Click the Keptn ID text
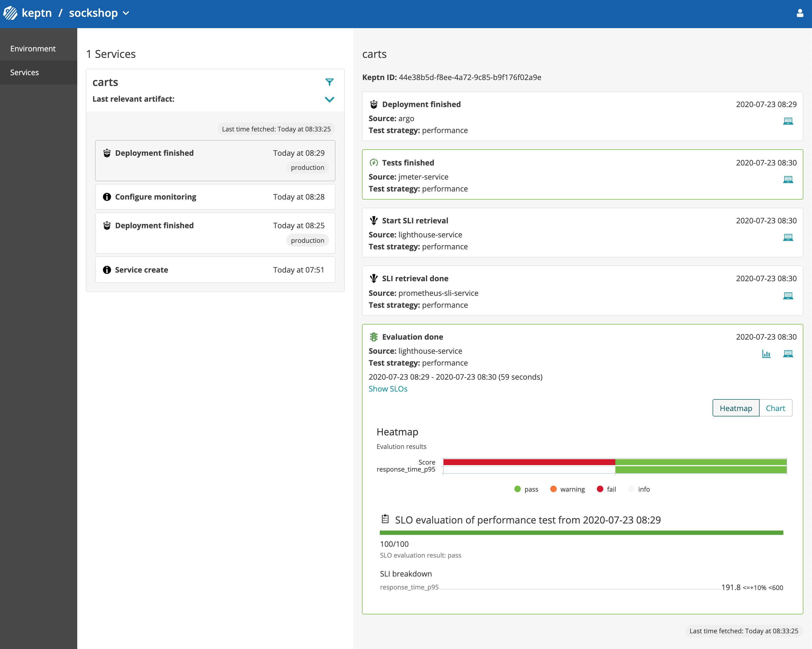Screen dimensions: 812x649 point(452,77)
